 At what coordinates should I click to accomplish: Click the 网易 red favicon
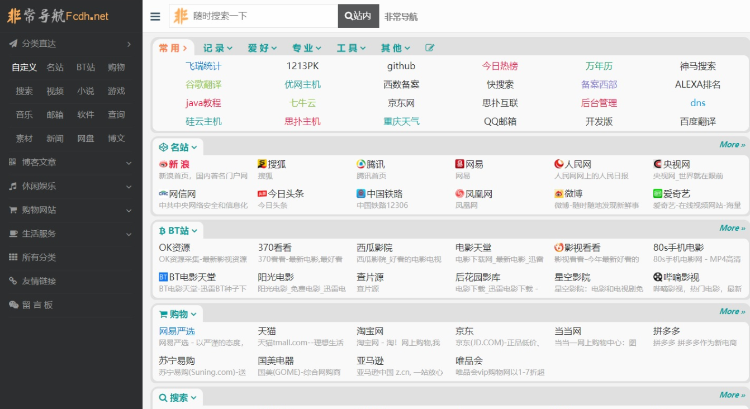460,164
